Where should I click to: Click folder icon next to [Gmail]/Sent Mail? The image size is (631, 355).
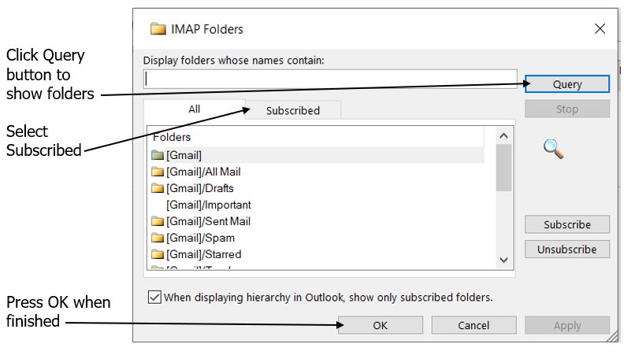click(x=158, y=221)
